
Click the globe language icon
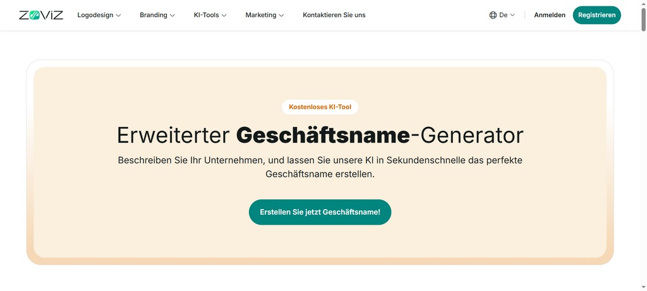(493, 15)
